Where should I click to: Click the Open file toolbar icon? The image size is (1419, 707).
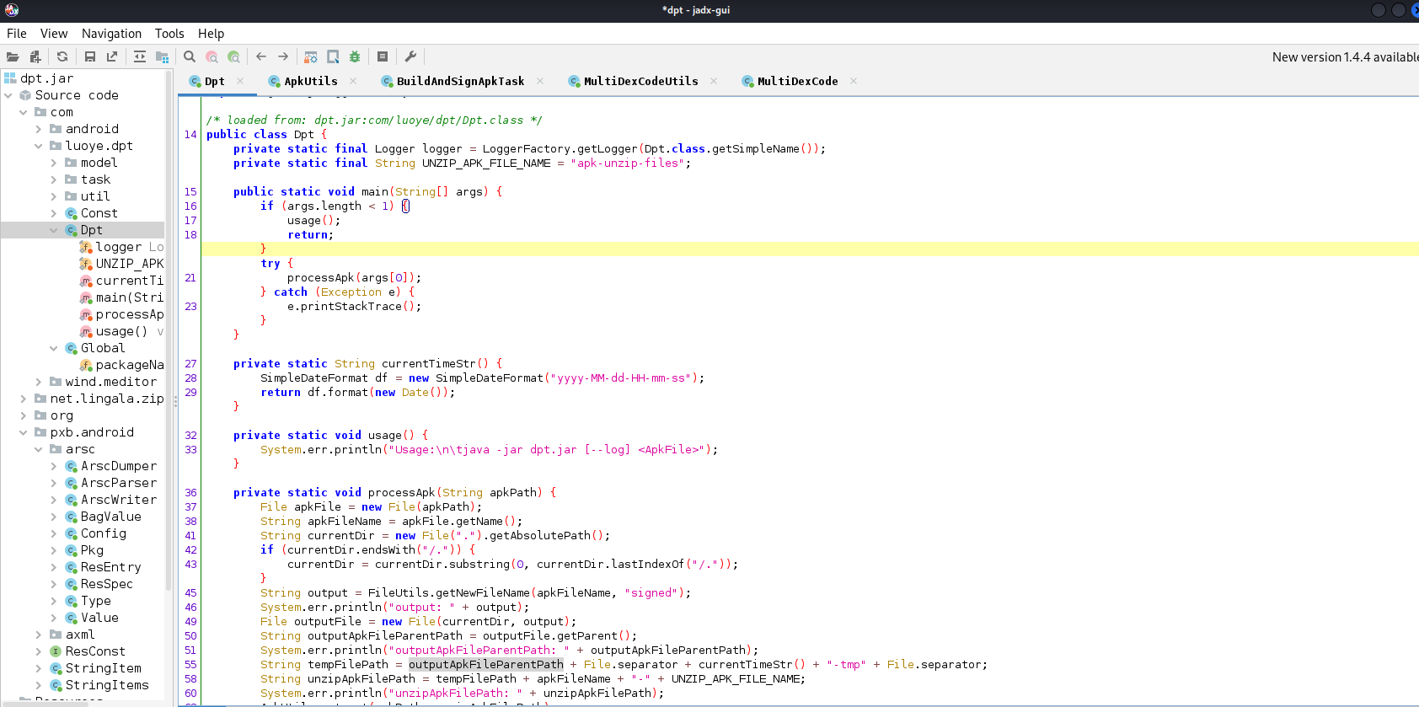[13, 56]
